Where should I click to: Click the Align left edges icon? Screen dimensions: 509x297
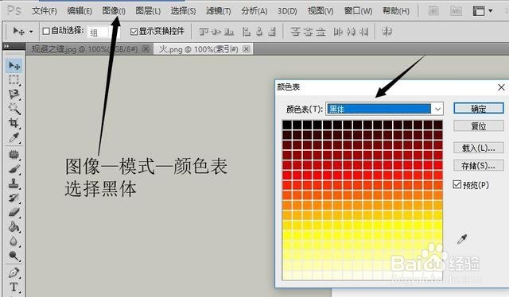pyautogui.click(x=247, y=32)
